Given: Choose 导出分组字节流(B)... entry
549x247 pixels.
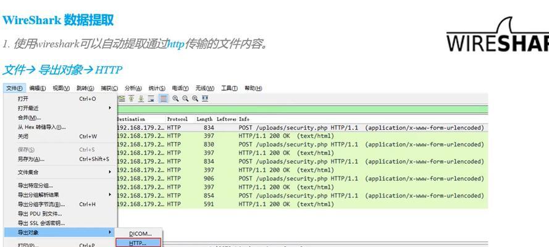Looking at the screenshot, I should tap(61, 204).
